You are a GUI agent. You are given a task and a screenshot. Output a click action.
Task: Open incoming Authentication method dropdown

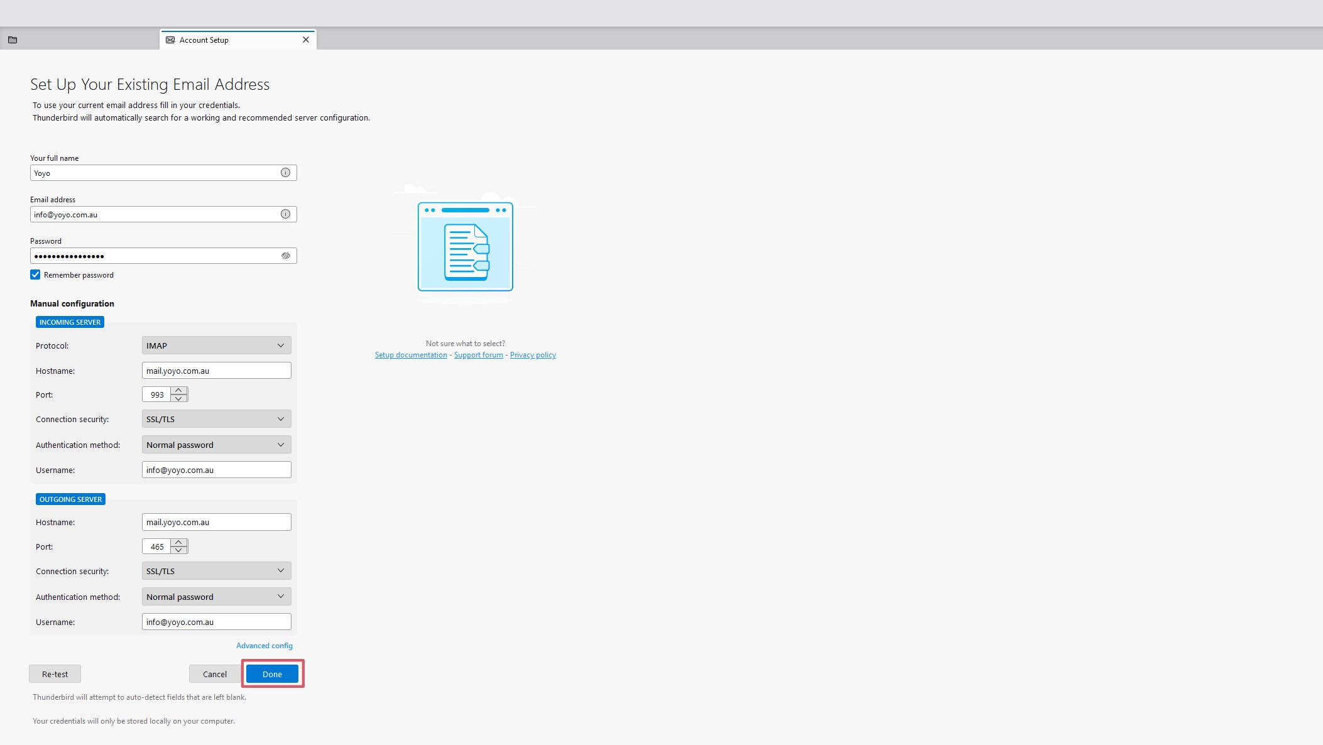click(216, 445)
